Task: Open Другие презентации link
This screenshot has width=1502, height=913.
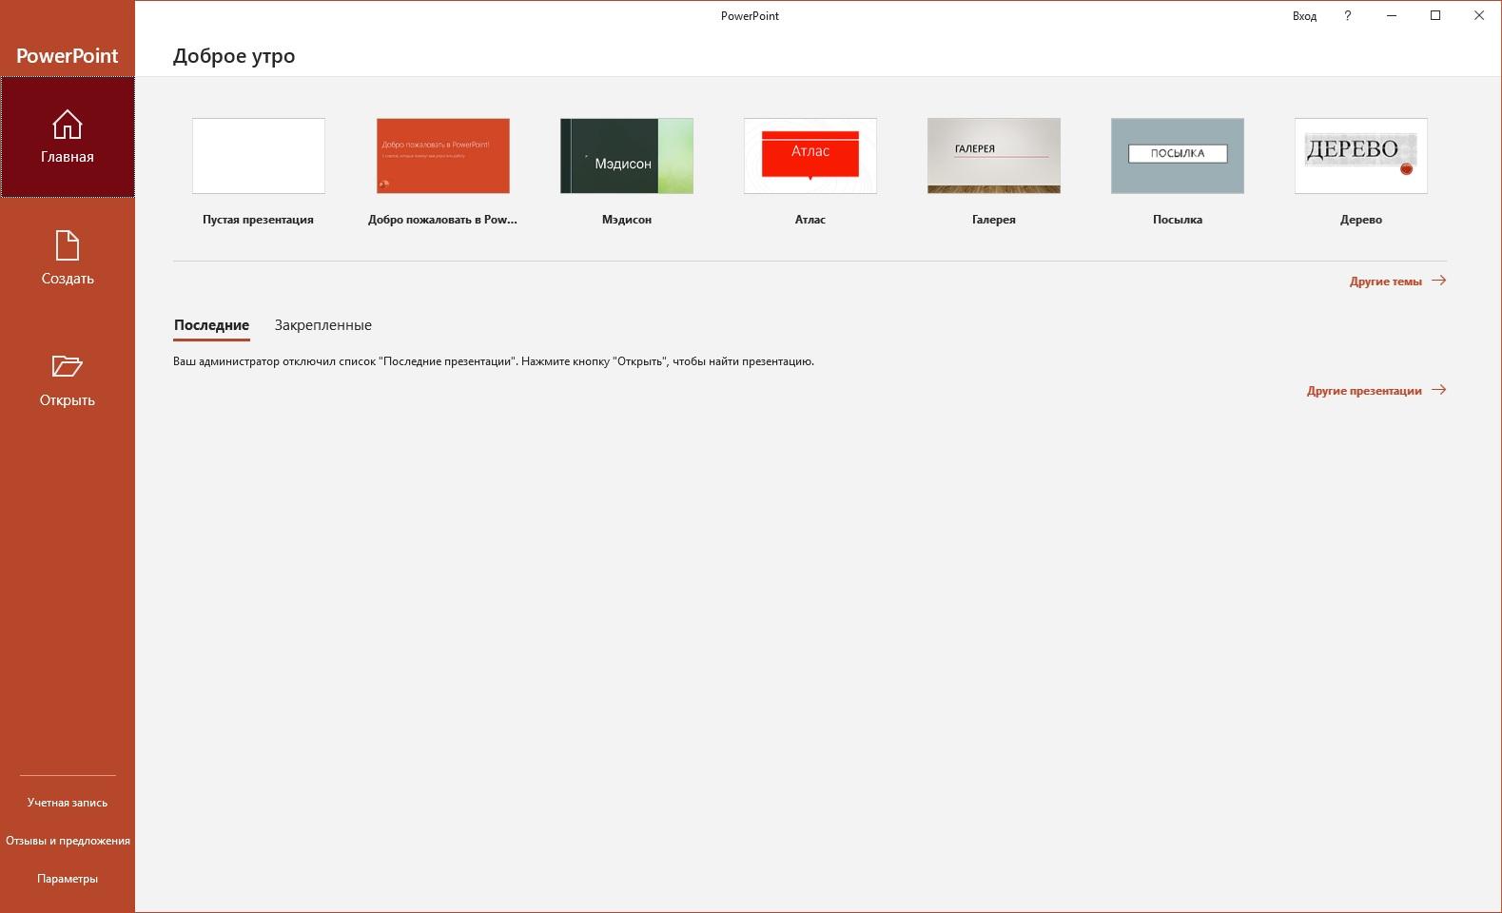Action: pyautogui.click(x=1363, y=391)
